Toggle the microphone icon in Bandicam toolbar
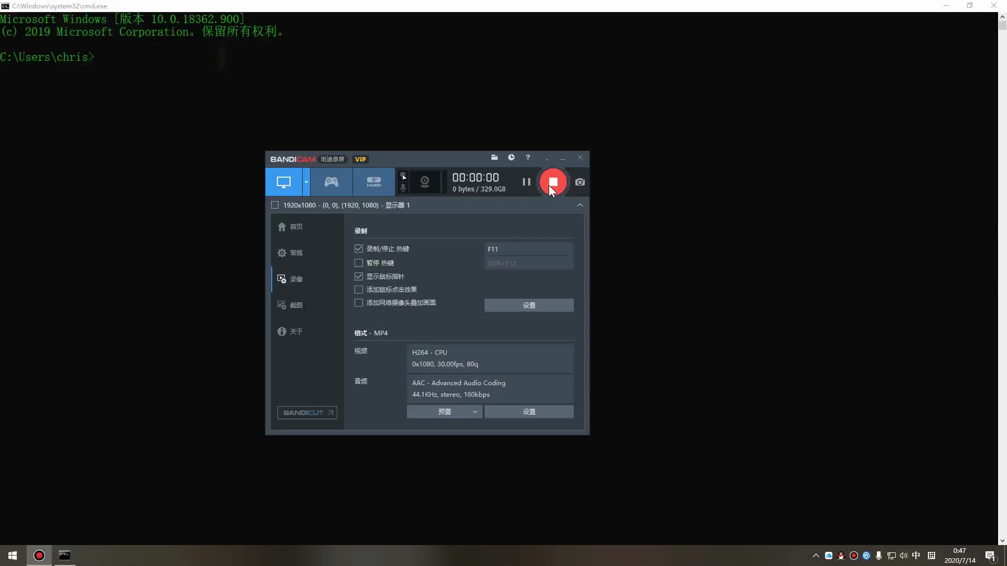 pos(403,188)
